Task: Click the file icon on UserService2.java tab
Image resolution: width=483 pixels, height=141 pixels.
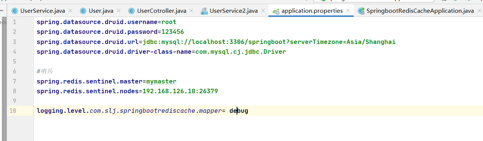Action: point(204,11)
